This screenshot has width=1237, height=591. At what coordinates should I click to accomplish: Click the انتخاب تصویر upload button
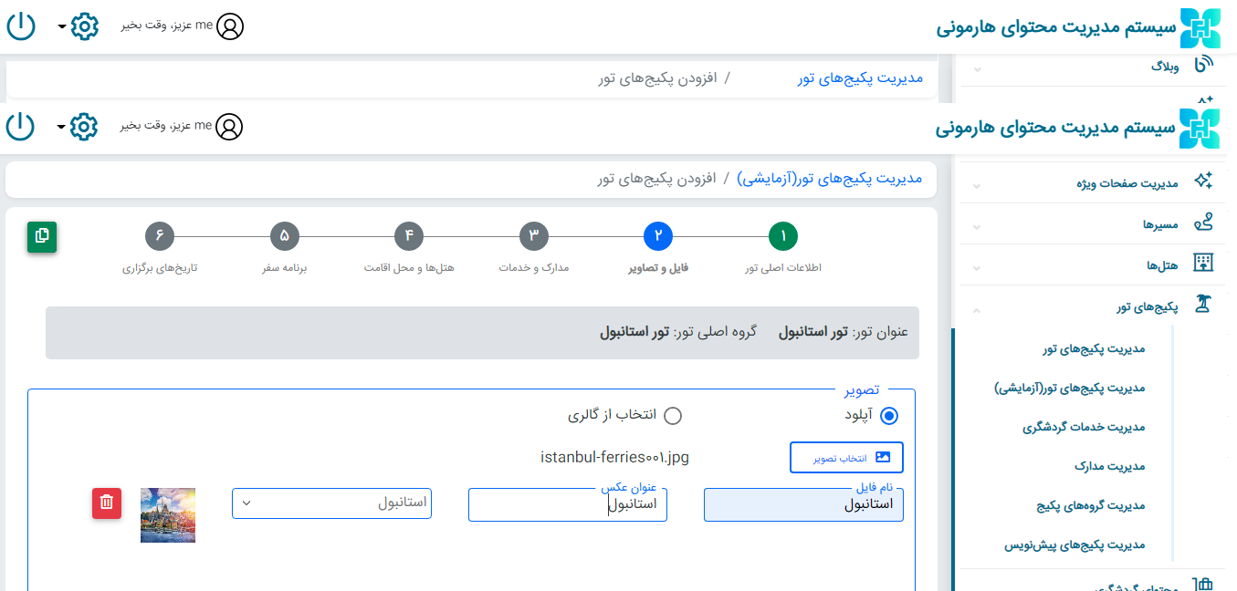click(846, 457)
